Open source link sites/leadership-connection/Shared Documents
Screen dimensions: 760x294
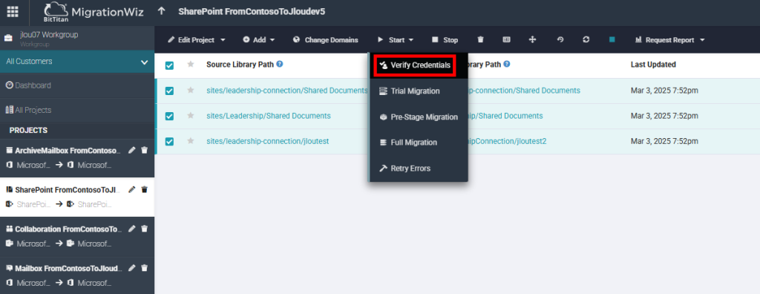tap(287, 91)
